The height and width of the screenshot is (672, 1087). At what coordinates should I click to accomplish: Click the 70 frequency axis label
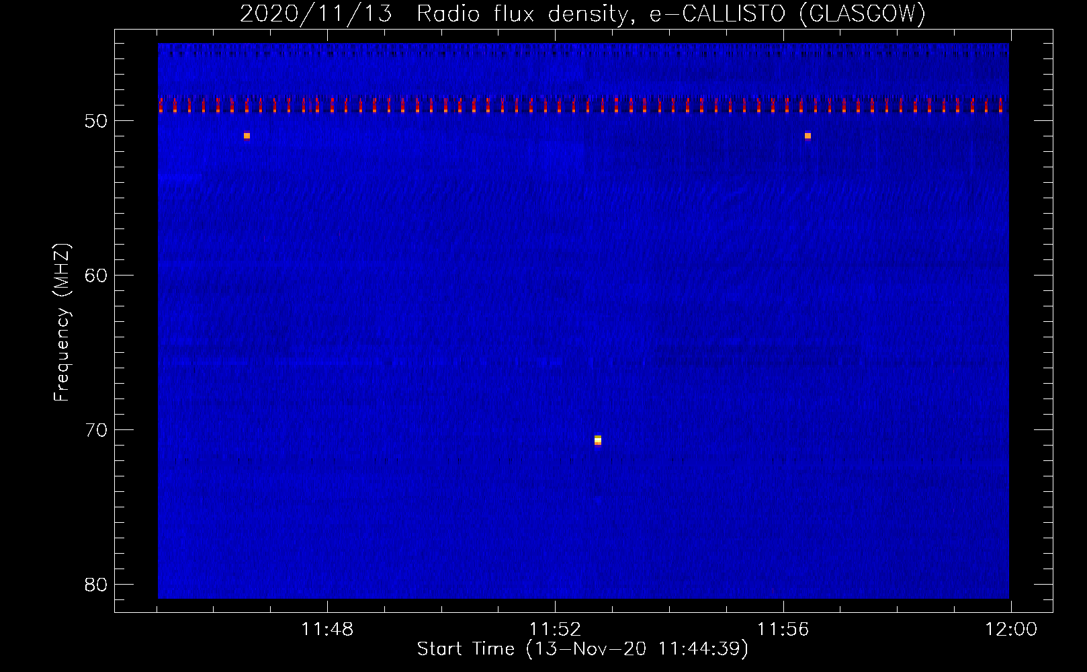tap(97, 430)
